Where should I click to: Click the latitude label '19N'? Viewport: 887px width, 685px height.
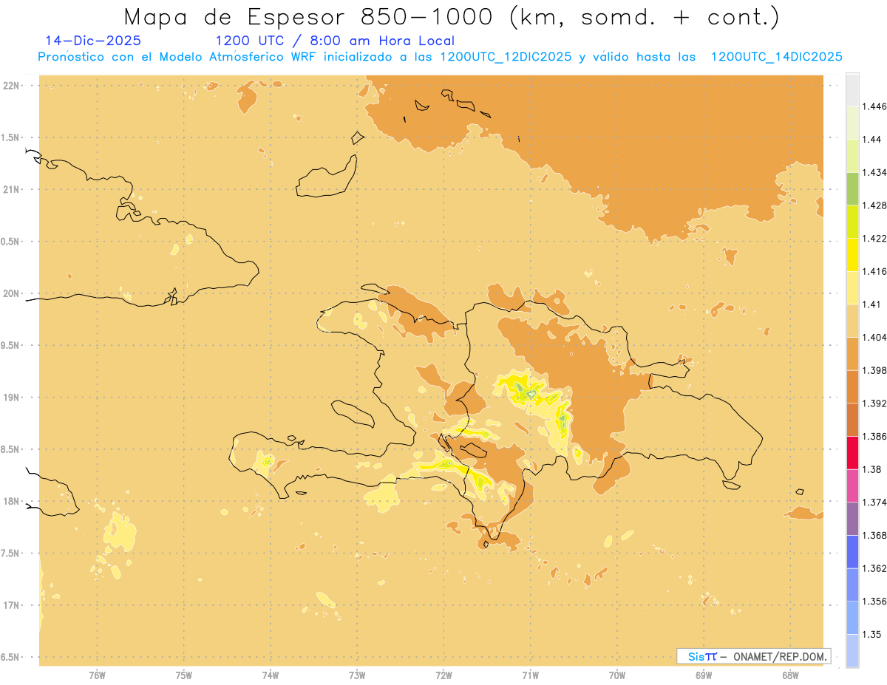pos(11,398)
